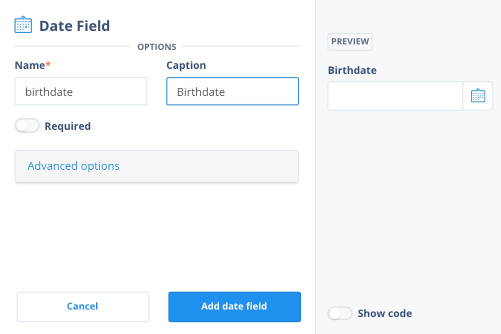The image size is (501, 334).
Task: Click the empty Birthdate preview date input
Action: [395, 96]
